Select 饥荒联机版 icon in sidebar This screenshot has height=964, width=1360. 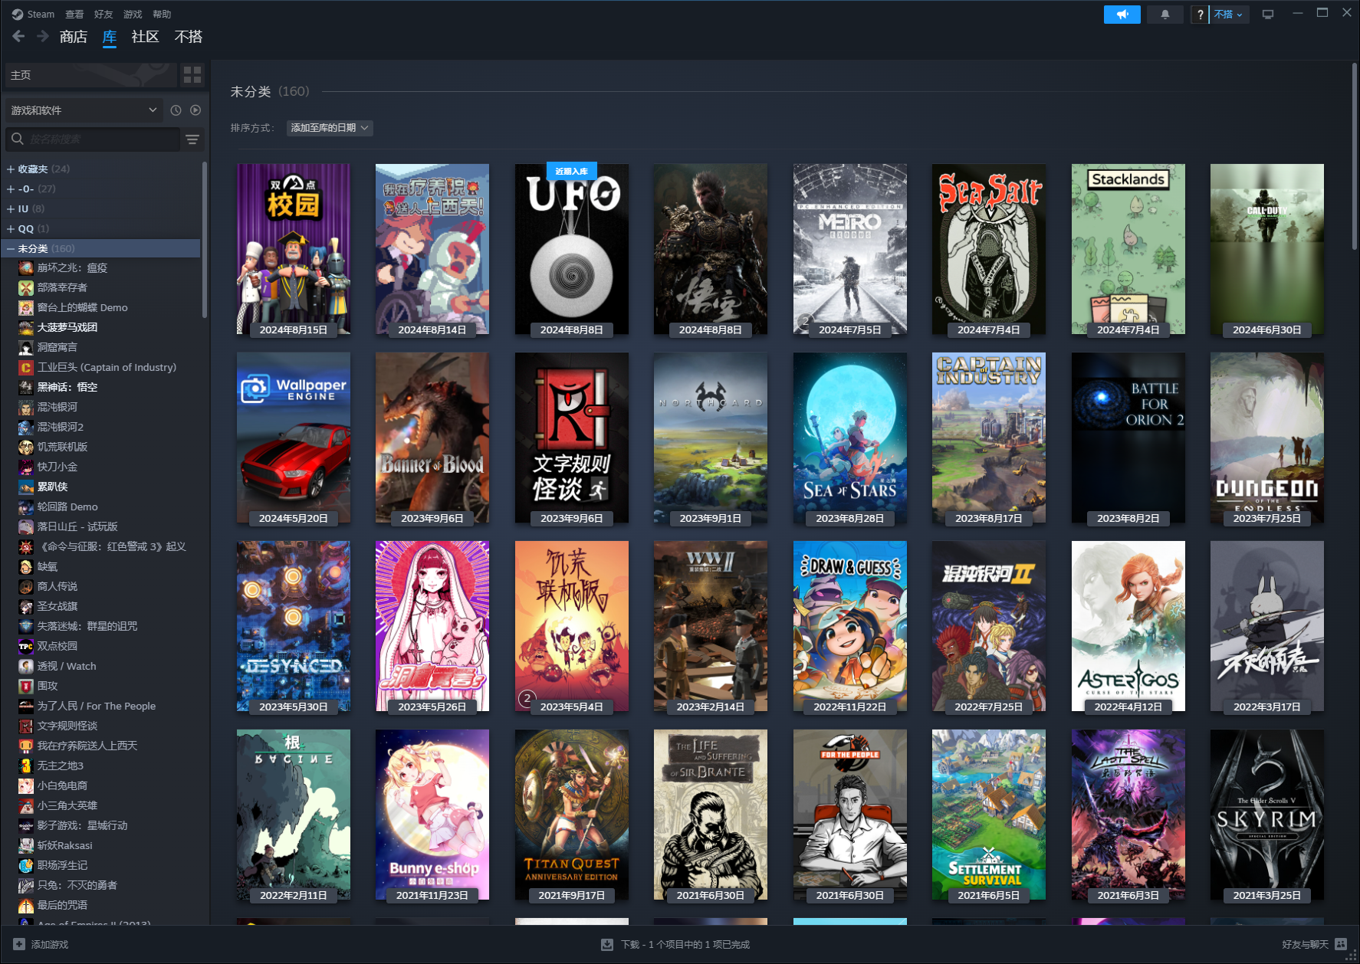coord(26,447)
